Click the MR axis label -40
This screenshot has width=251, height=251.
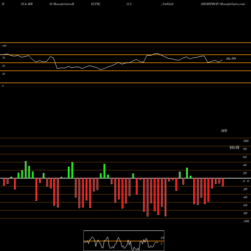[245, 197]
